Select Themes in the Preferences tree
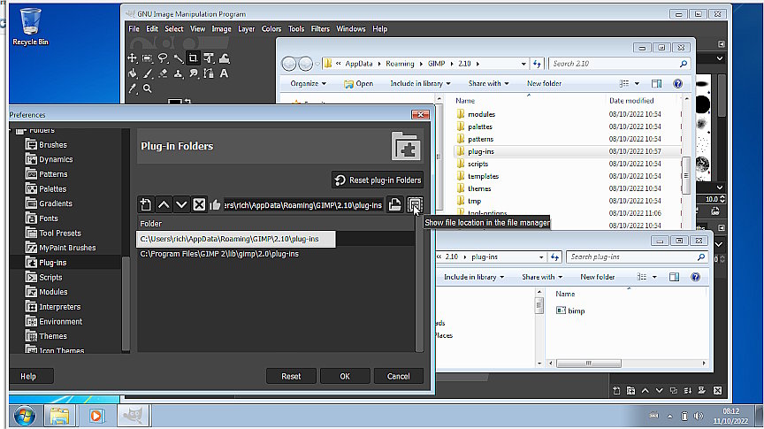 [x=53, y=336]
